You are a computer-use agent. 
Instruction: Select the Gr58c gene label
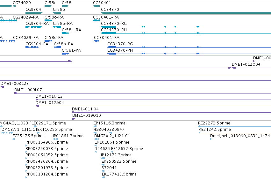tap(50, 3)
